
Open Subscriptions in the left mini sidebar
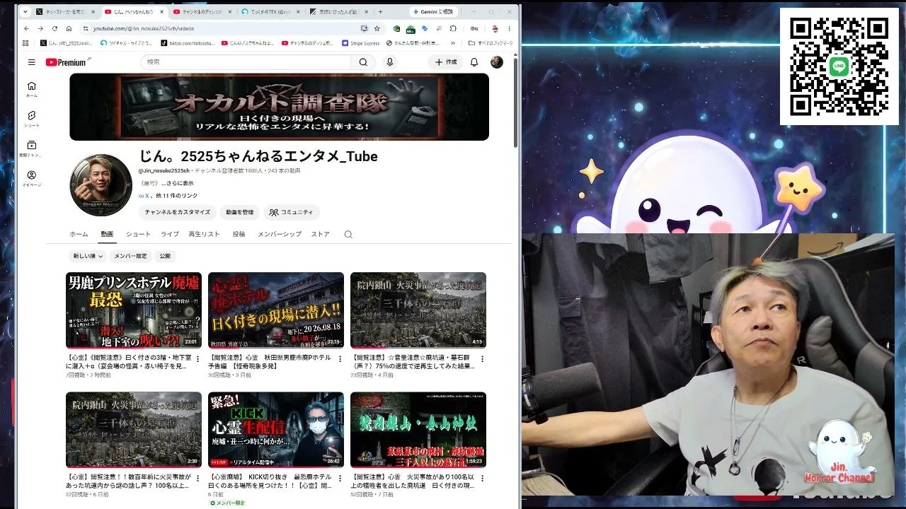(x=31, y=148)
